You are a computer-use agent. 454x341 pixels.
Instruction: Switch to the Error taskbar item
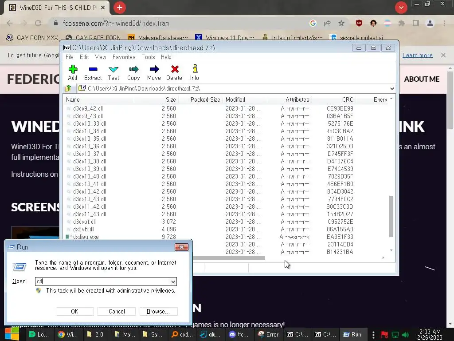click(x=268, y=334)
